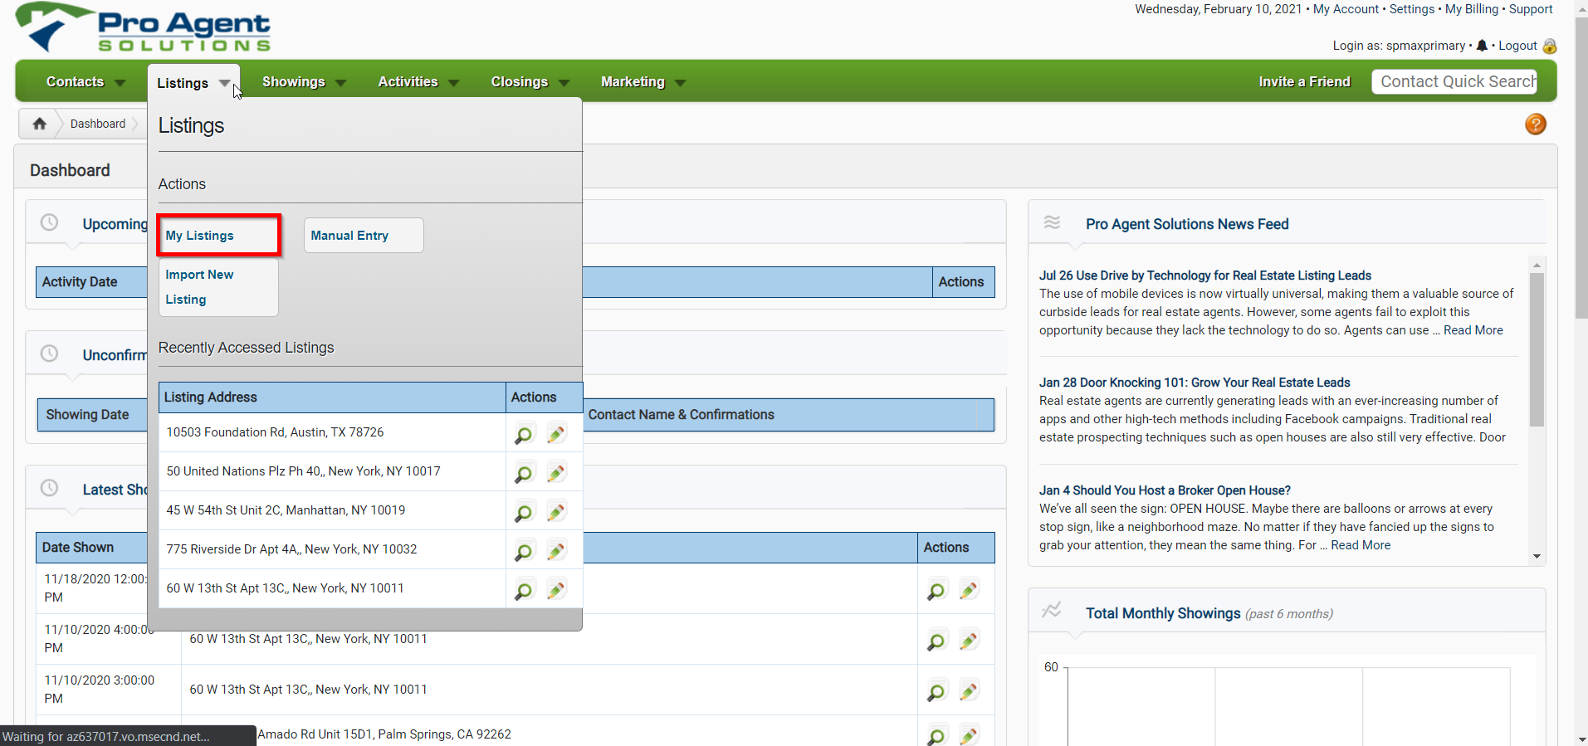Open the orange help question icon

point(1535,124)
